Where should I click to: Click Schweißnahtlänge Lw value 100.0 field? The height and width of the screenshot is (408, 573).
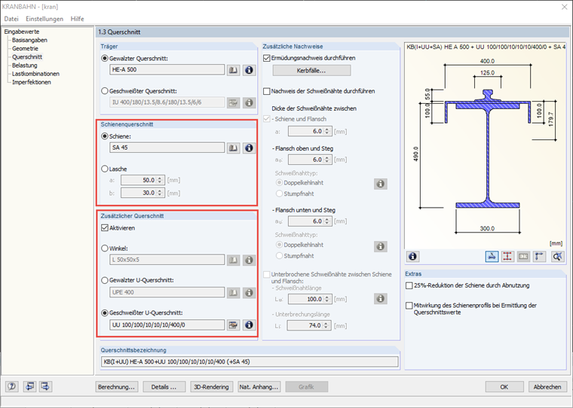pyautogui.click(x=309, y=300)
